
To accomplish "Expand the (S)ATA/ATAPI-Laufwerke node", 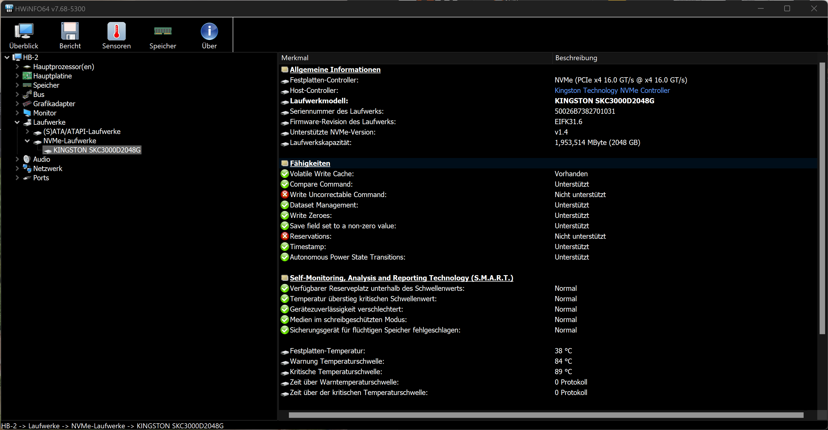I will 27,132.
